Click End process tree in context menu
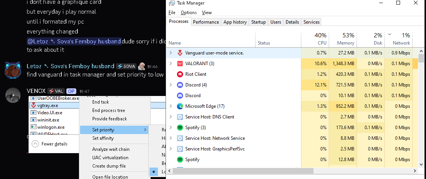The image size is (426, 179). 114,110
